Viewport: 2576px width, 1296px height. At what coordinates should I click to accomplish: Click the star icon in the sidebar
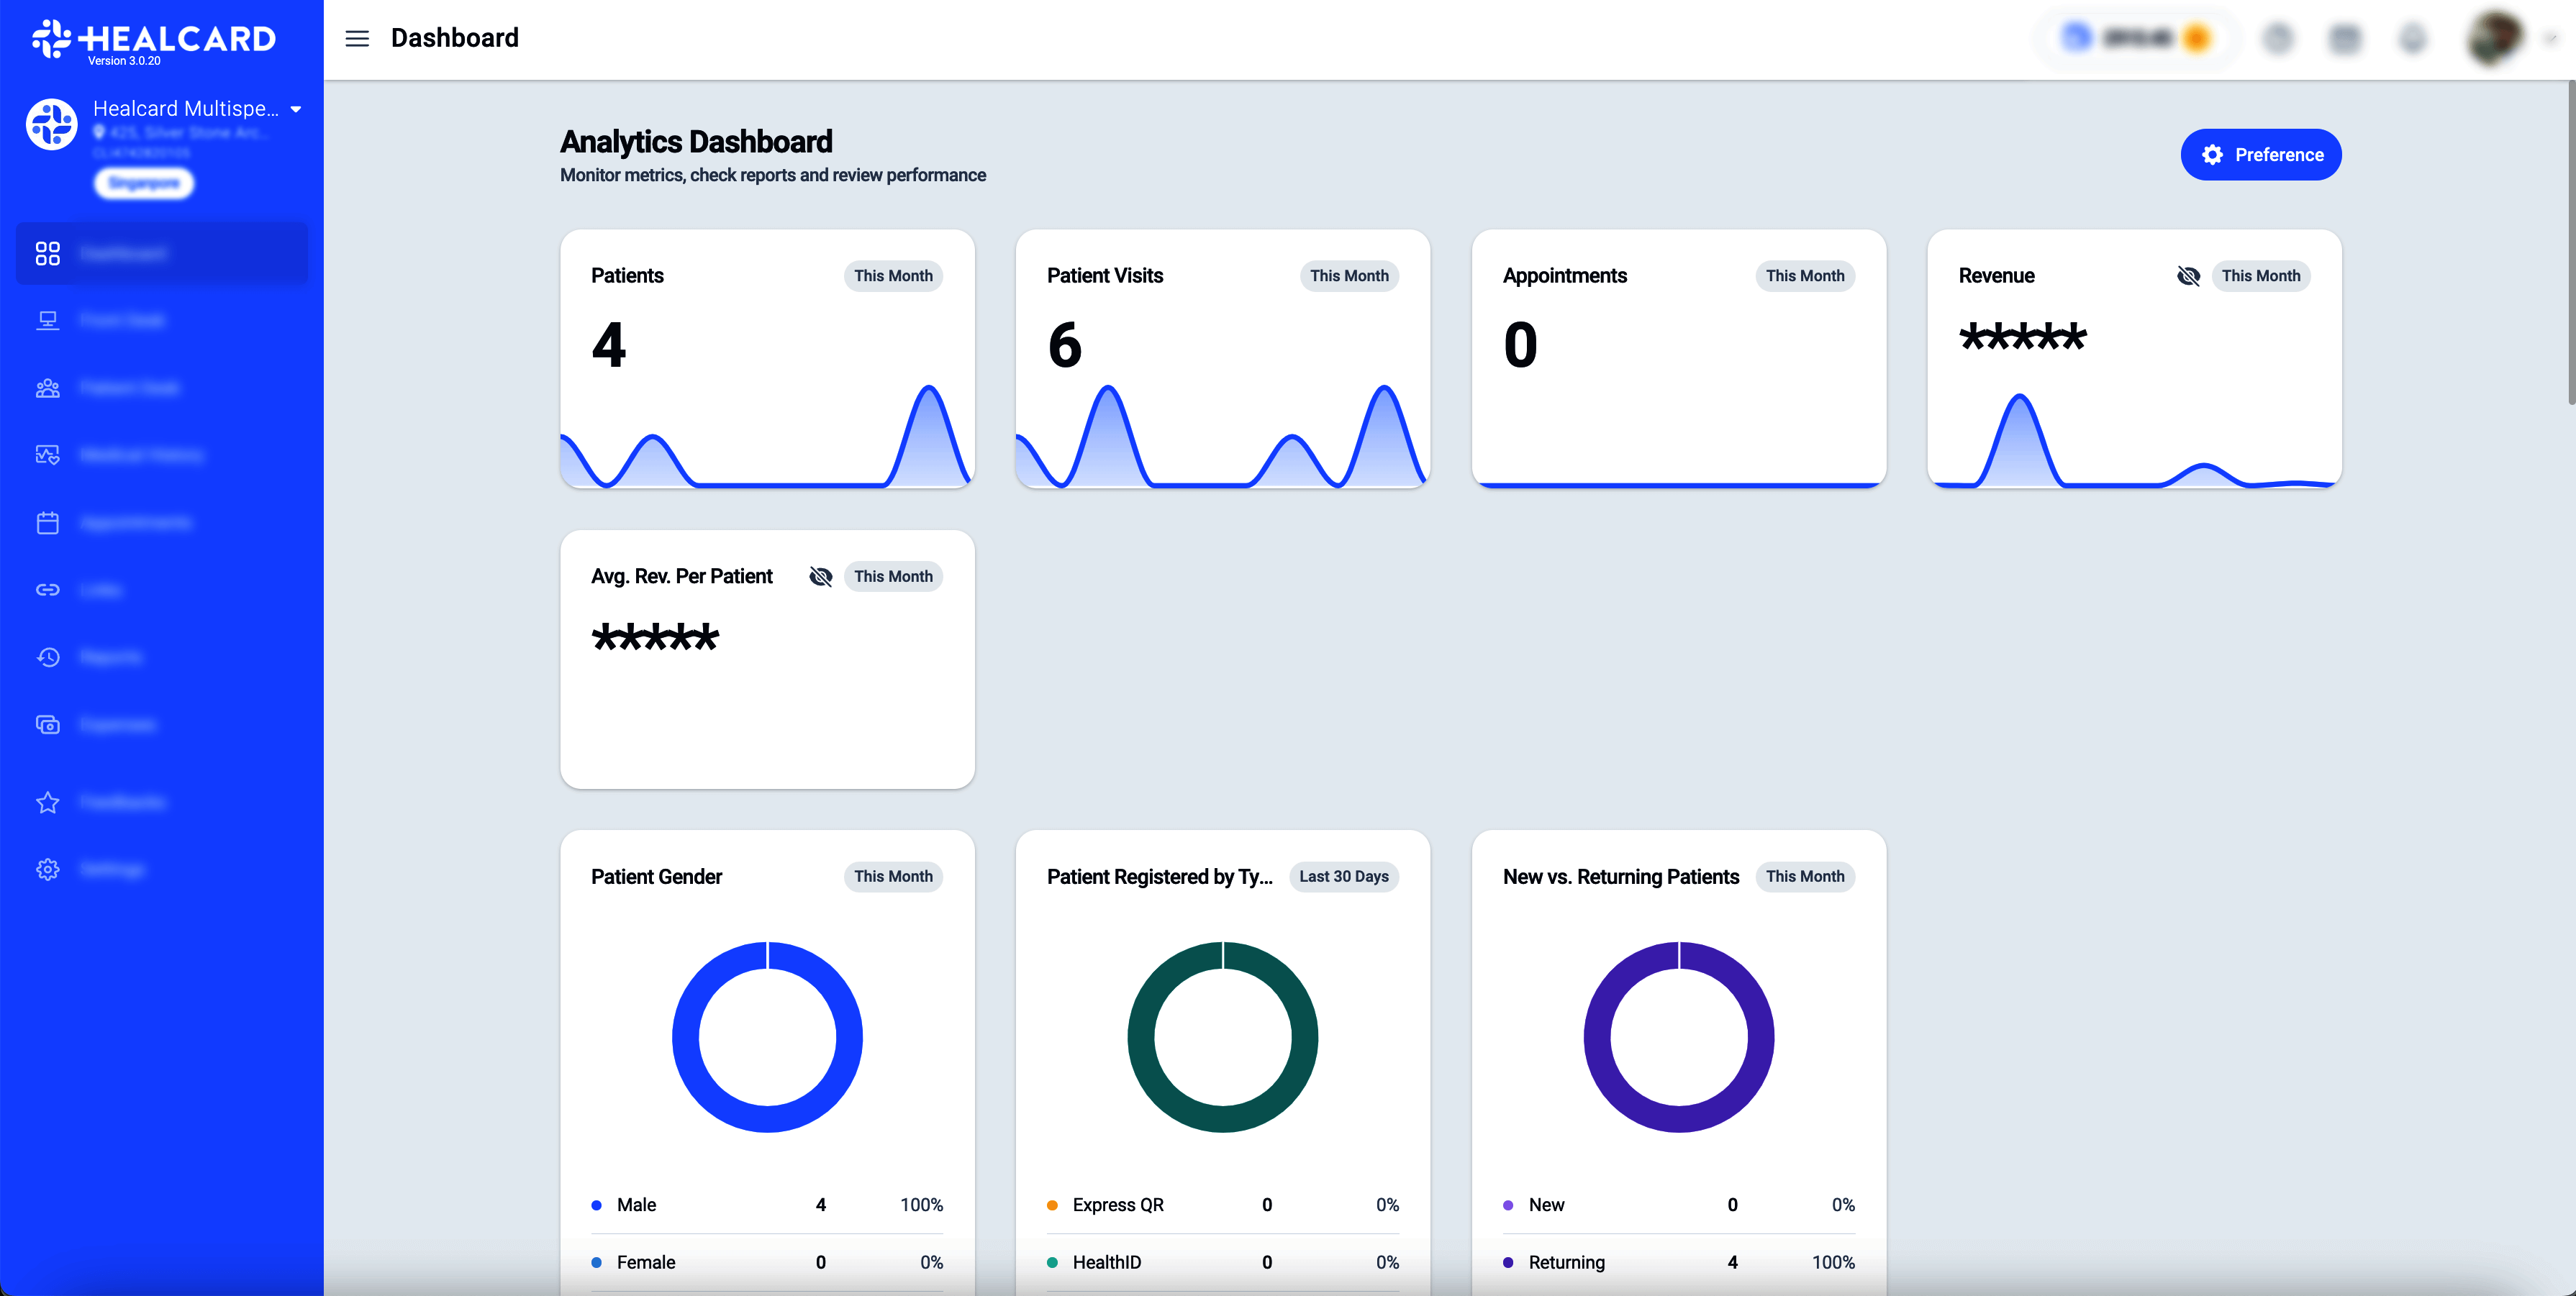pos(47,803)
